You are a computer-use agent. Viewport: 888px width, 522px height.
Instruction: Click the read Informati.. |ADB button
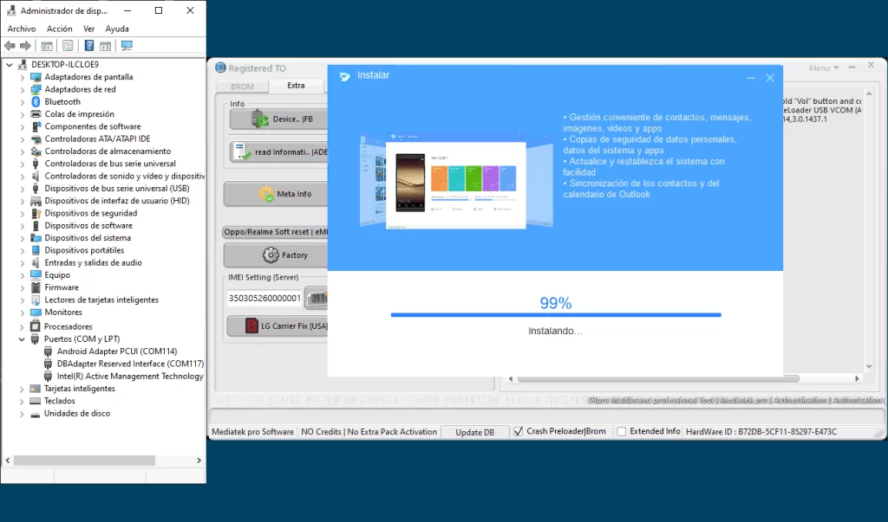tap(278, 151)
